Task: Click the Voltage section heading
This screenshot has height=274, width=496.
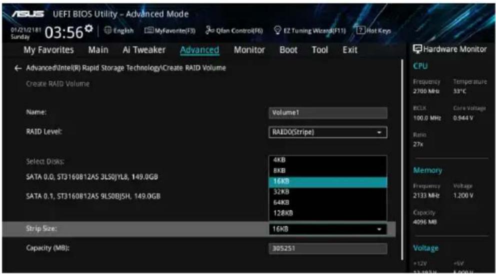Action: click(426, 248)
